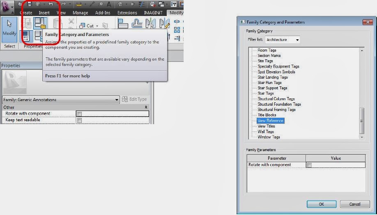
Task: Toggle Rotate with component in Properties panel
Action: click(x=79, y=113)
